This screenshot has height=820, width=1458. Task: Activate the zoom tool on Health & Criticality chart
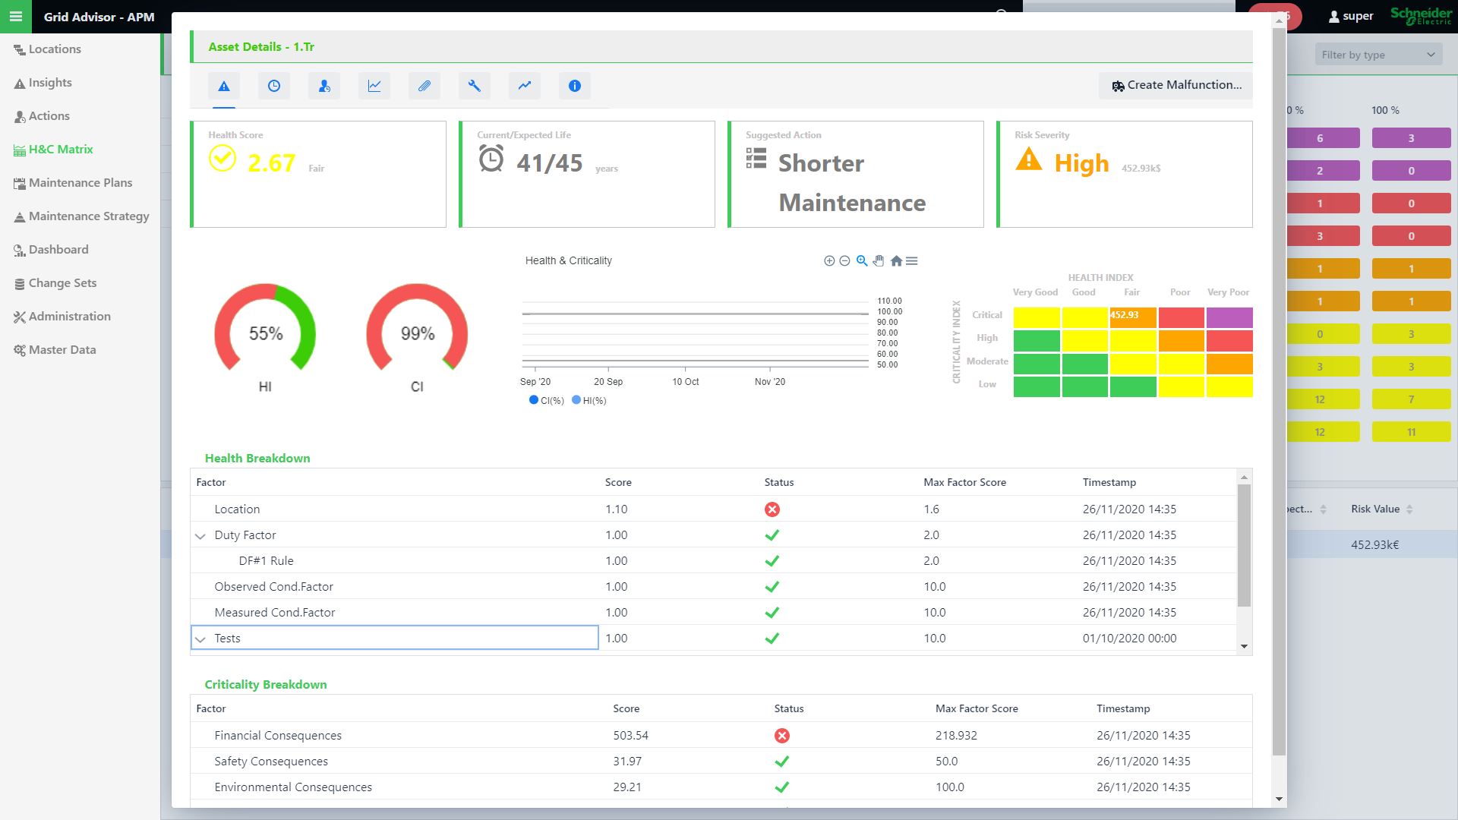[x=862, y=260]
